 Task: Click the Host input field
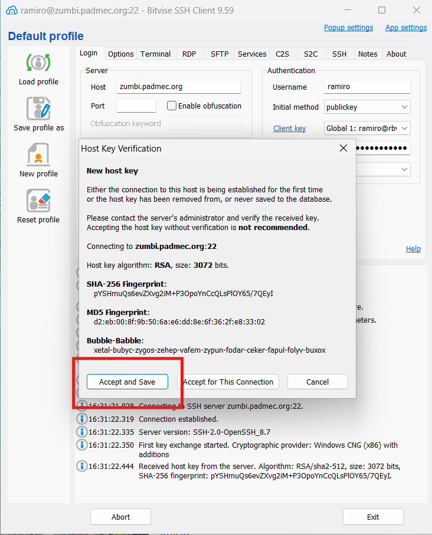(179, 87)
